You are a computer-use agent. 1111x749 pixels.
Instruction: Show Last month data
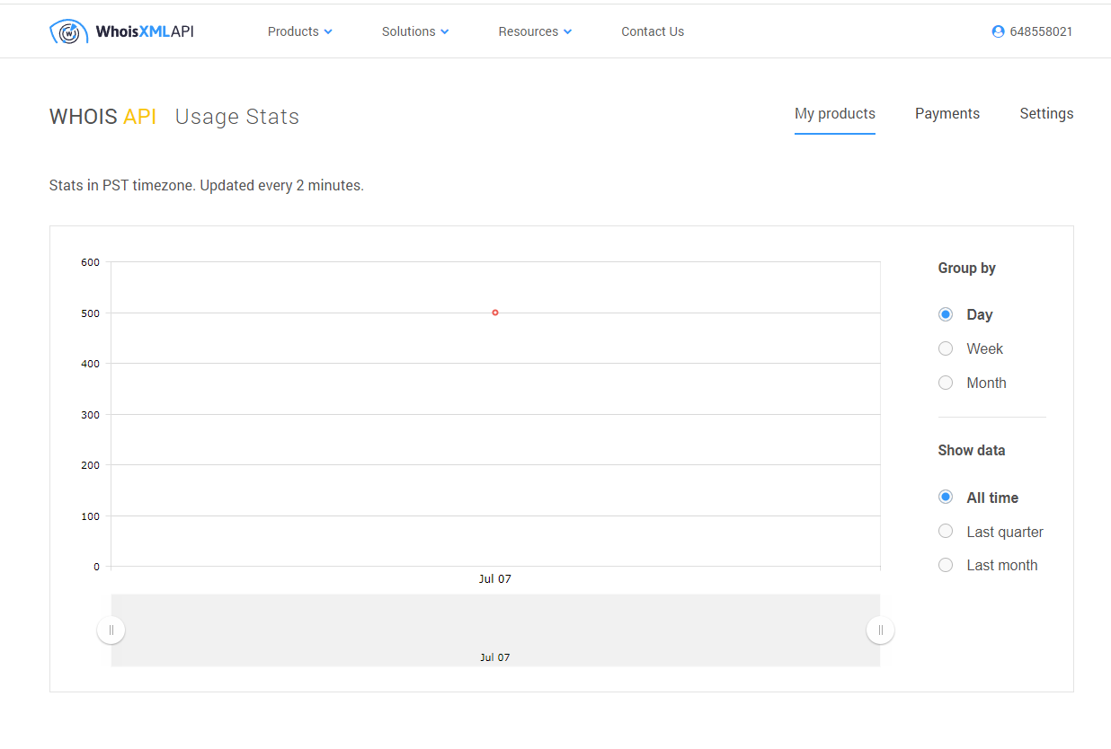946,565
